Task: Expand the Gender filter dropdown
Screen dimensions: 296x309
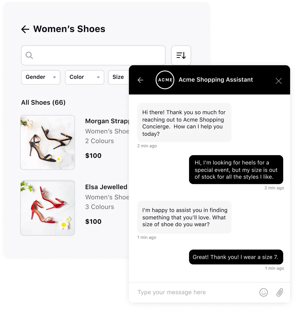Action: [x=41, y=77]
